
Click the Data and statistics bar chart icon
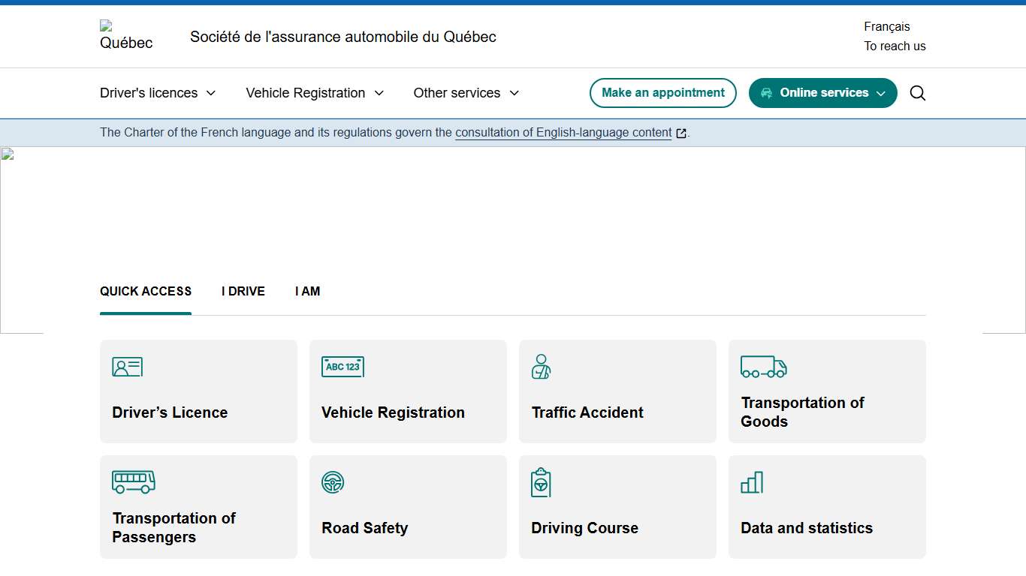tap(751, 482)
